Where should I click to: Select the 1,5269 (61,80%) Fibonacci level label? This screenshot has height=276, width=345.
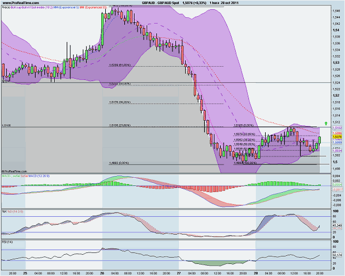pos(120,66)
